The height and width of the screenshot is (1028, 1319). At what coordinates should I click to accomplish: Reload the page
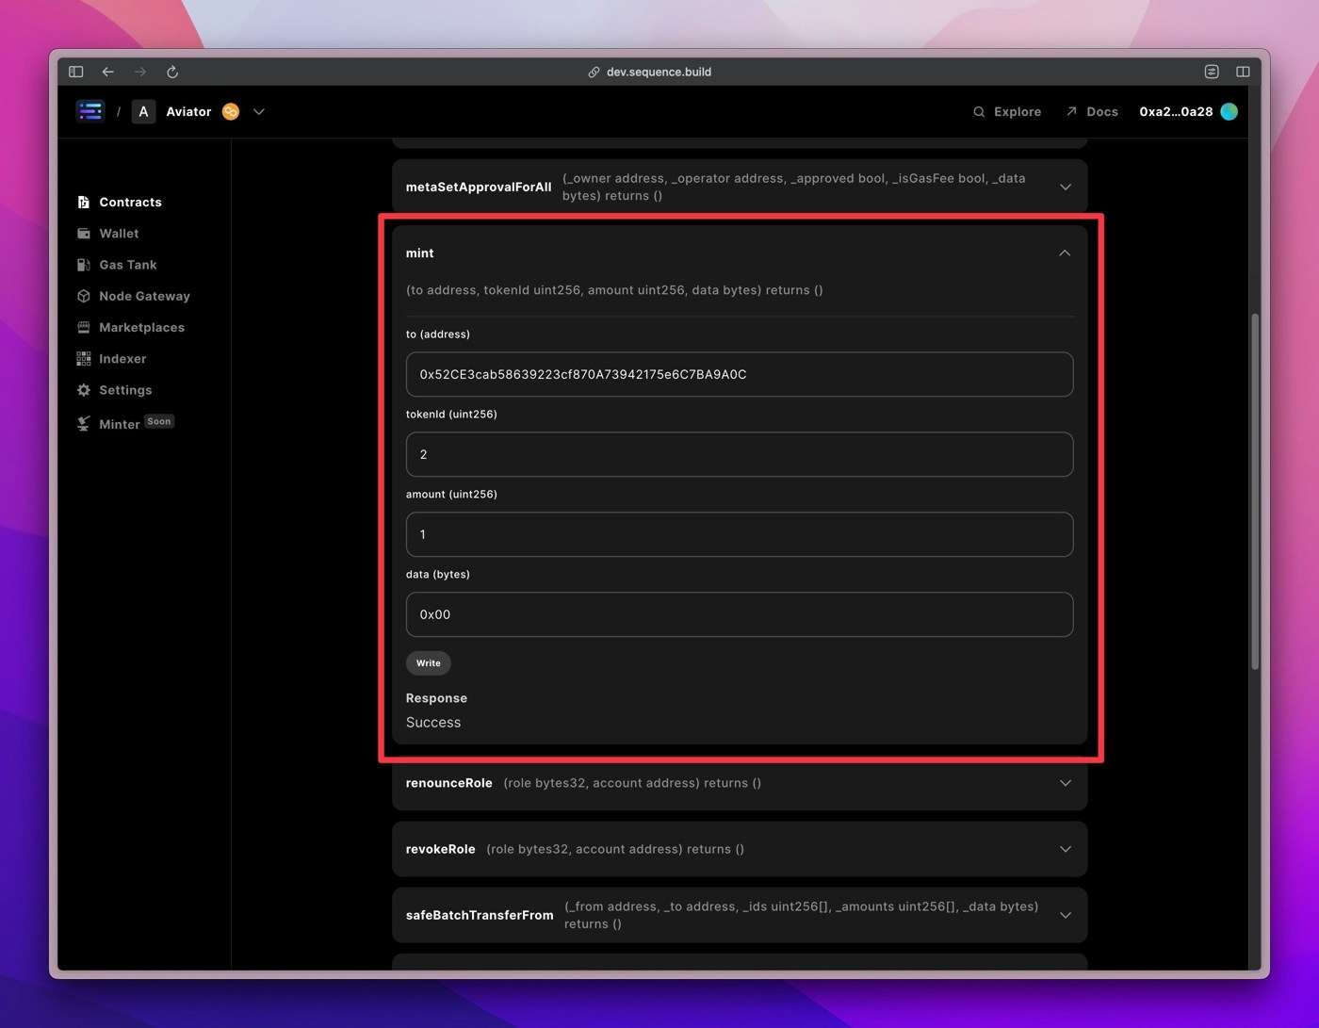pyautogui.click(x=172, y=72)
